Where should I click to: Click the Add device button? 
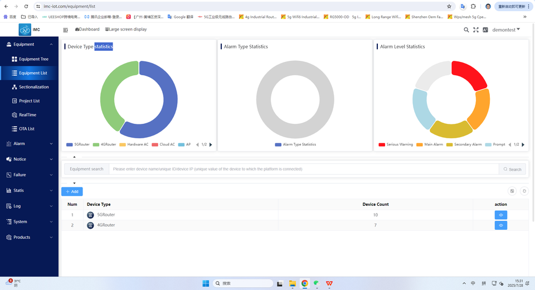point(72,192)
